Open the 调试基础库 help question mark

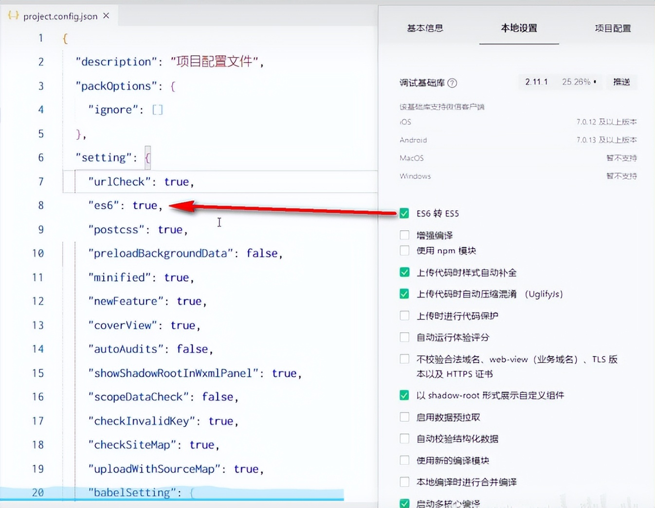tap(453, 83)
